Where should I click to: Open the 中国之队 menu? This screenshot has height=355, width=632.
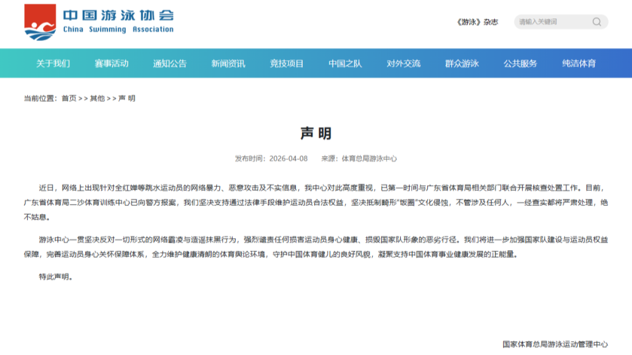coord(345,63)
